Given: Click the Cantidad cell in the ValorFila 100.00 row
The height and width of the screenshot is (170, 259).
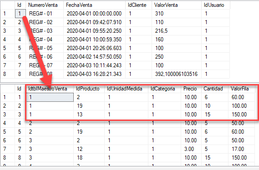Looking at the screenshot, I should 215,106.
